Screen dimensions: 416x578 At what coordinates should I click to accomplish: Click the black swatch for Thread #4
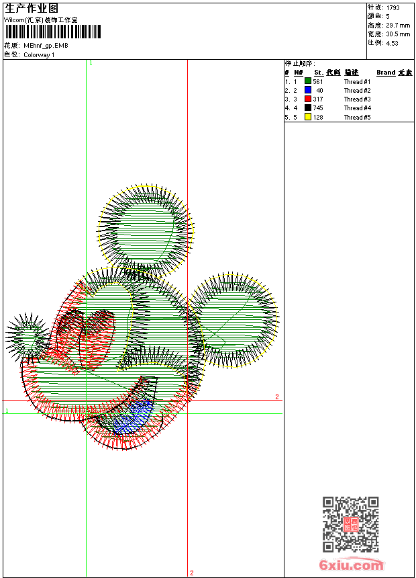(x=308, y=108)
